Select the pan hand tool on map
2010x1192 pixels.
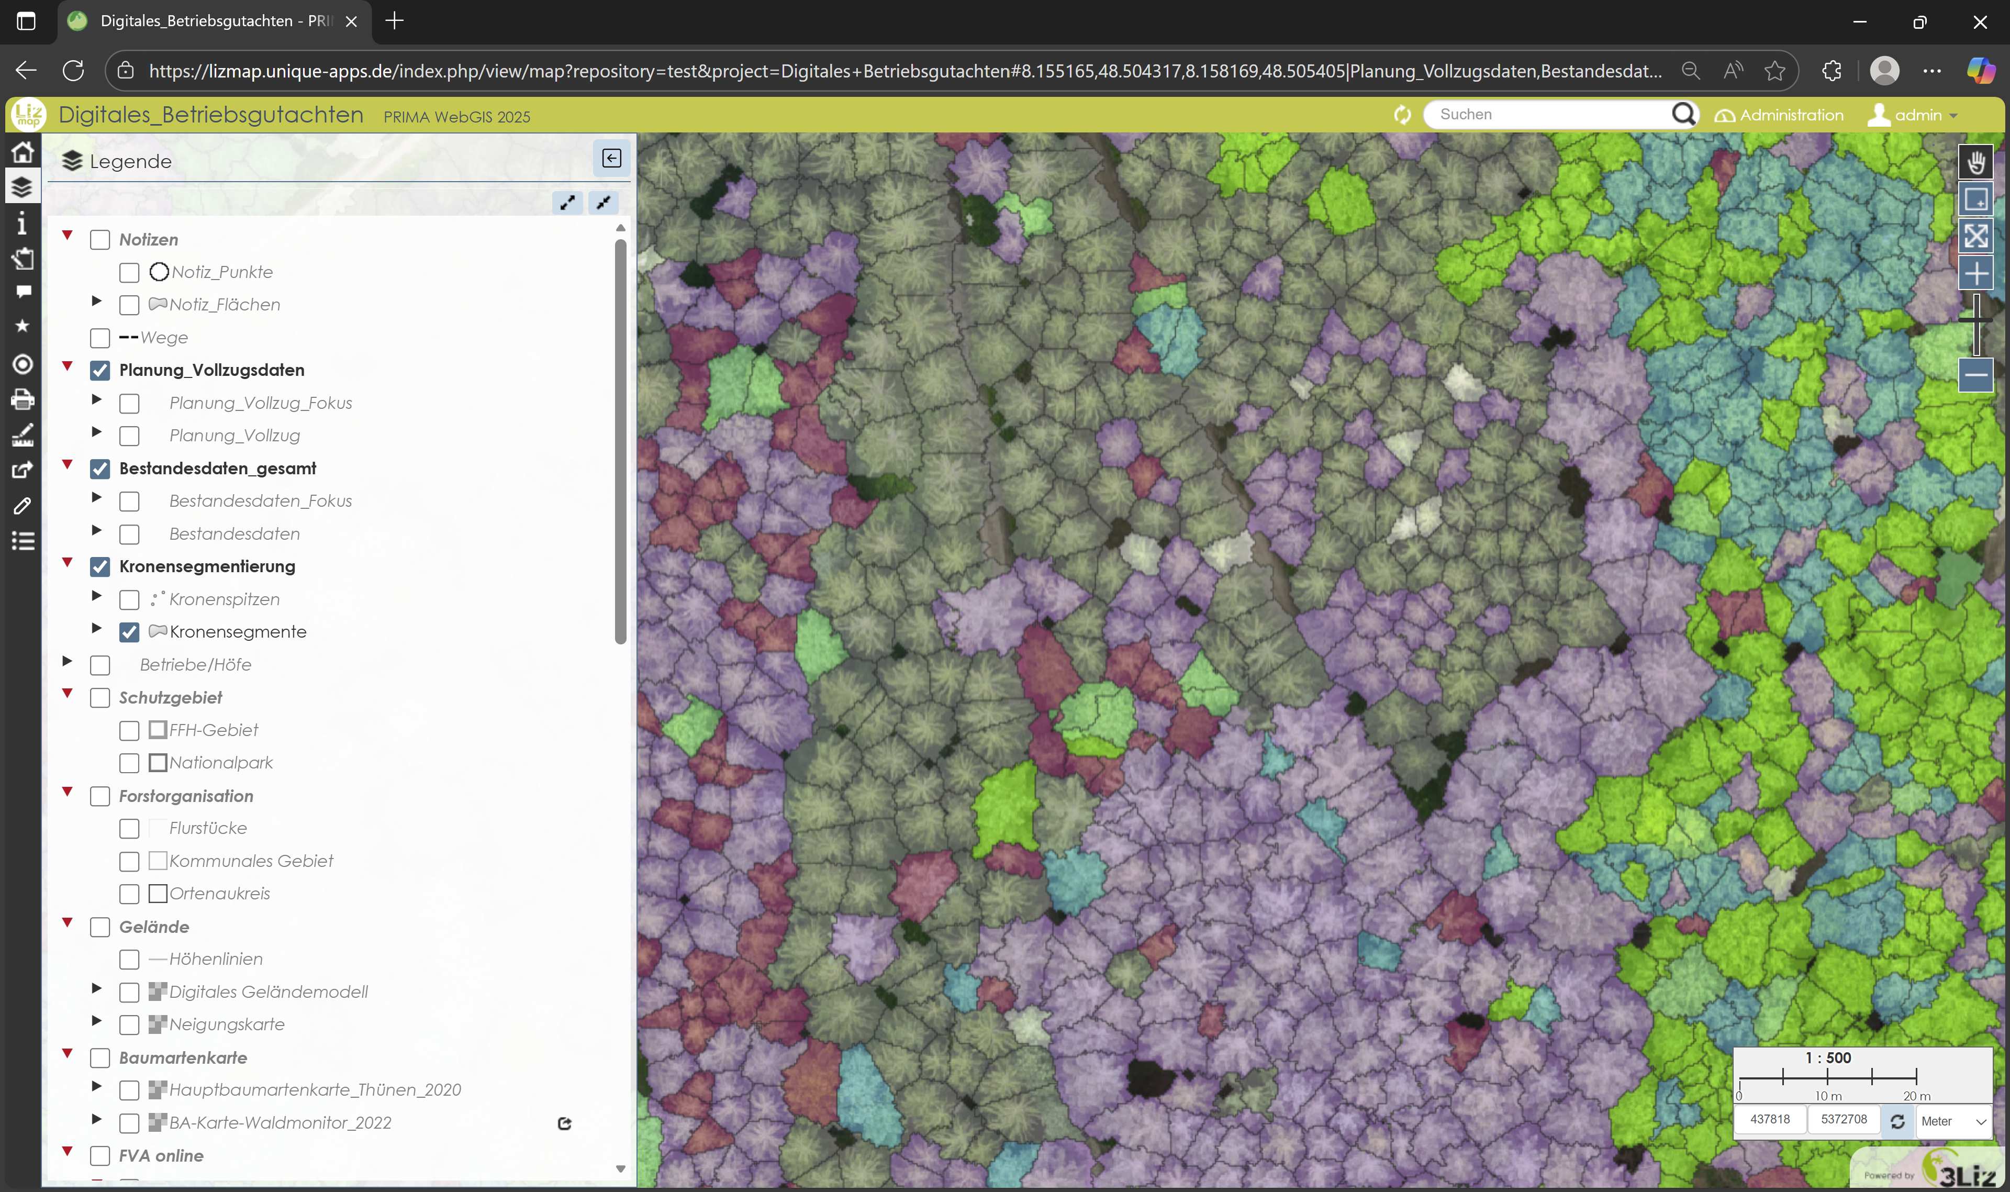click(1976, 162)
